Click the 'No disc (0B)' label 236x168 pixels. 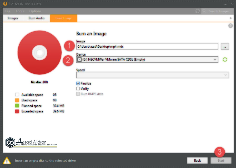pyautogui.click(x=39, y=82)
